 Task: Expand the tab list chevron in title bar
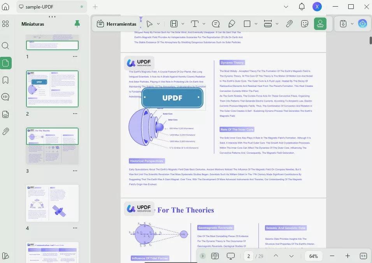click(286, 7)
